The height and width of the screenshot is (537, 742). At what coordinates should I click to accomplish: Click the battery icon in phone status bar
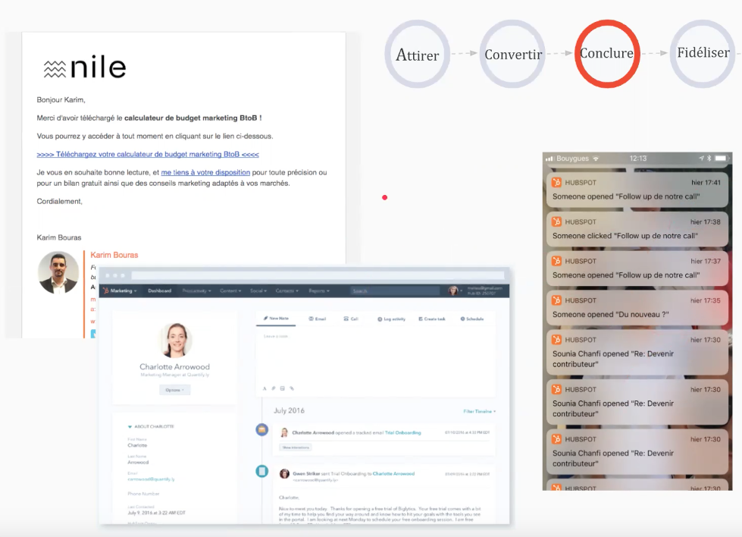pos(721,159)
